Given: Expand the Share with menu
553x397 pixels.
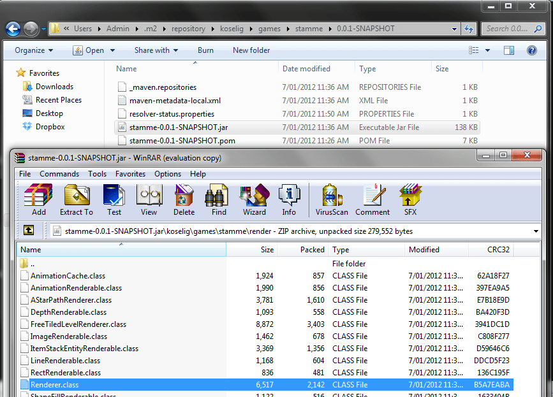Looking at the screenshot, I should point(156,50).
